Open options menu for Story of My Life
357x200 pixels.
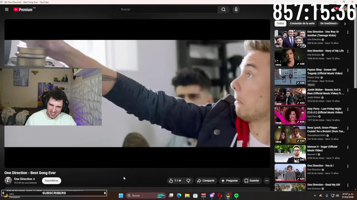348,51
